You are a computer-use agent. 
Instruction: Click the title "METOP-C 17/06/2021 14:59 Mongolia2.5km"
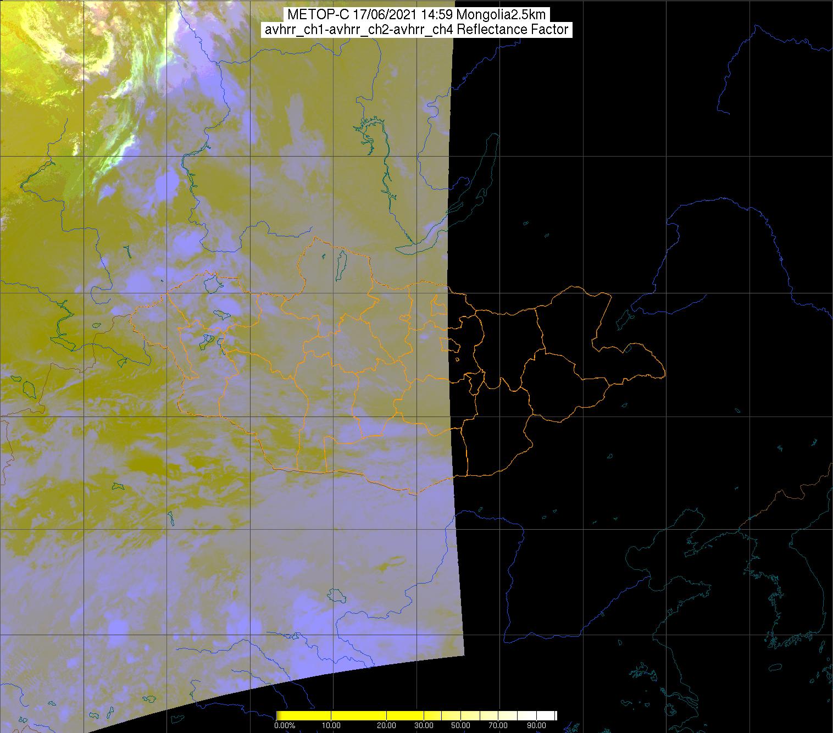[x=416, y=15]
